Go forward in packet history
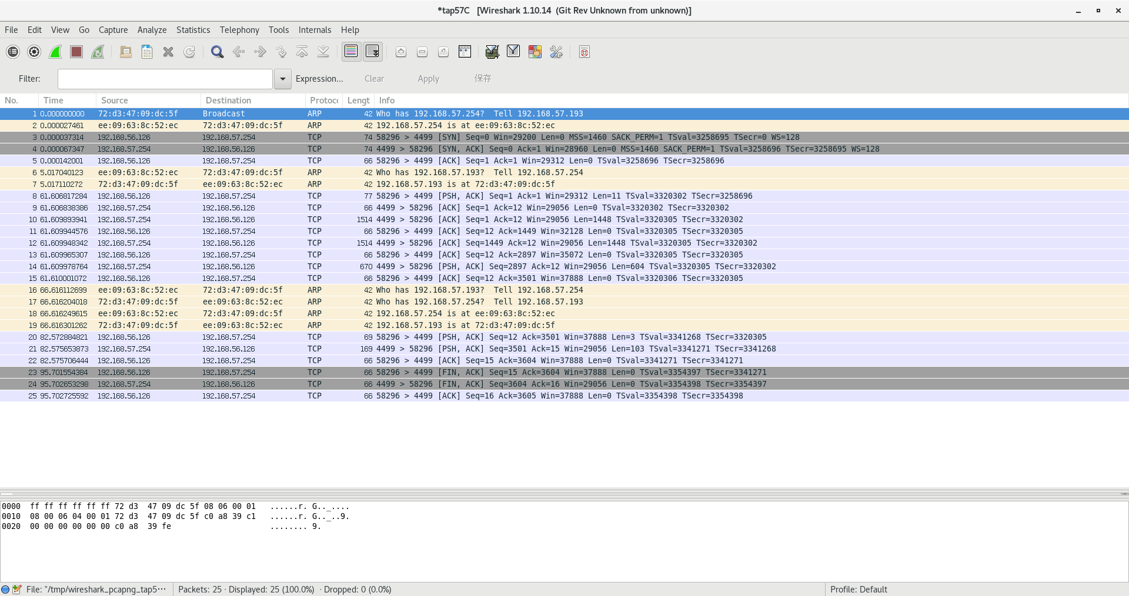 click(260, 52)
